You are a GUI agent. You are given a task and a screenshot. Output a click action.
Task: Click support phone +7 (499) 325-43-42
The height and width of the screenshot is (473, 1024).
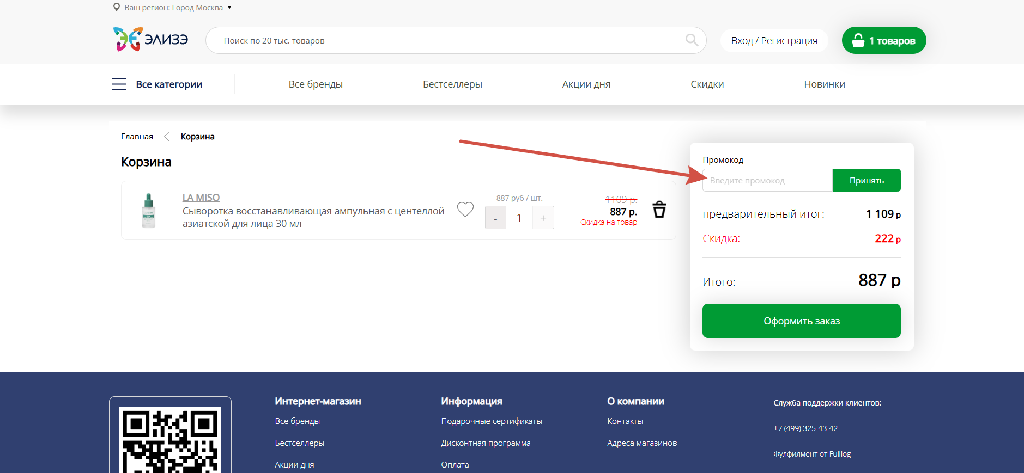805,428
